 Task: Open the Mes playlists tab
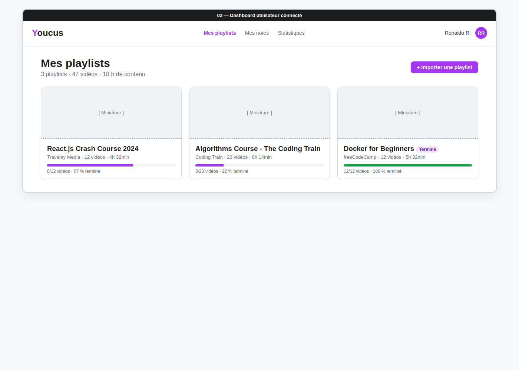click(219, 33)
